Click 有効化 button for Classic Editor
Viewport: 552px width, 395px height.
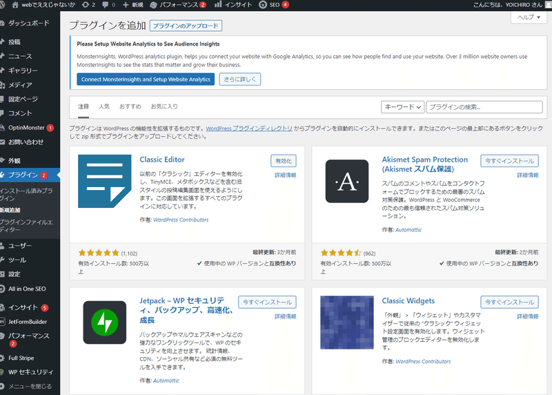[x=284, y=161]
